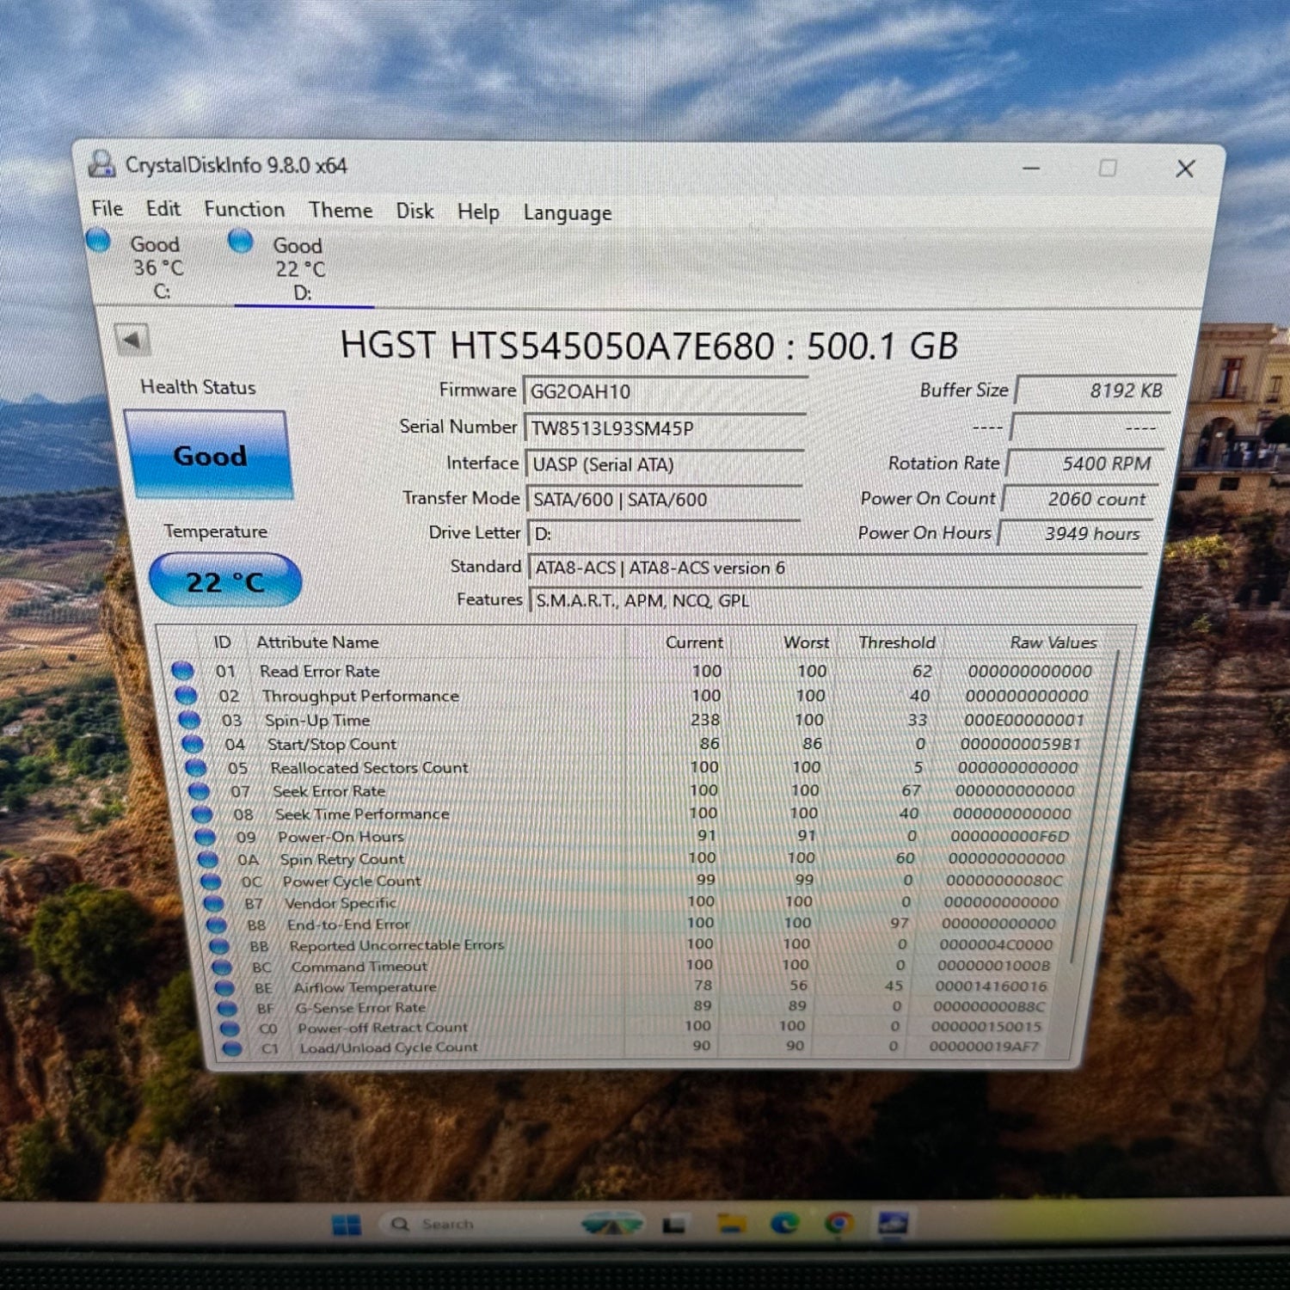Click the 22 °C temperature button

click(x=225, y=581)
